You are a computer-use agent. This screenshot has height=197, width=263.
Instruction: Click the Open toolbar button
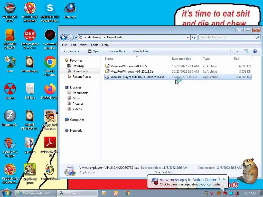coord(94,51)
